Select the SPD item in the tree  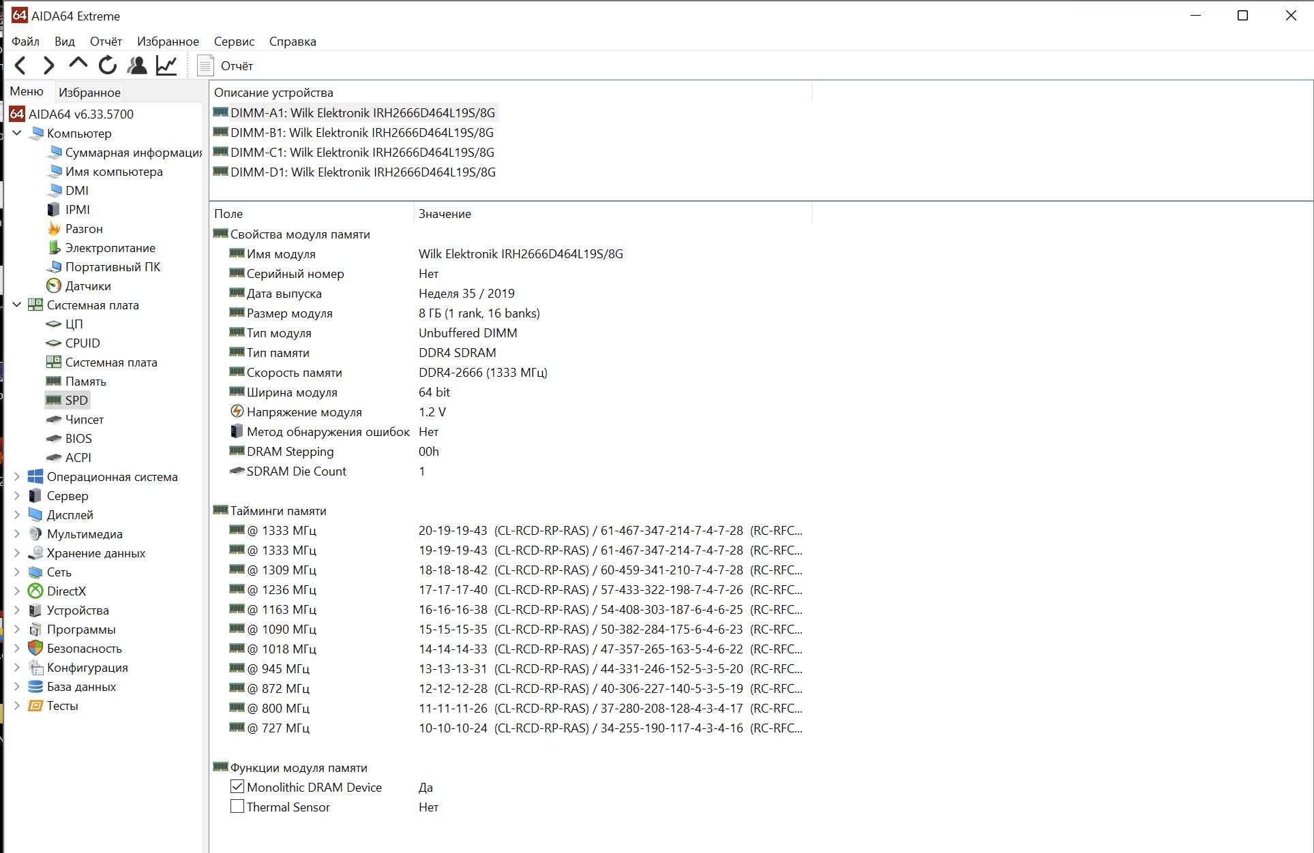(x=67, y=400)
